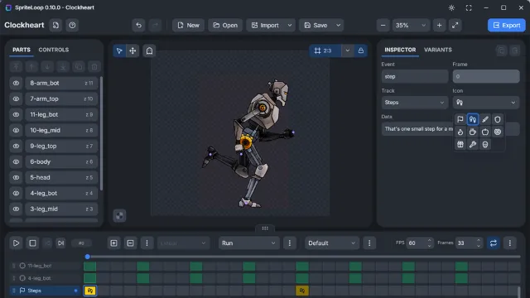Choose the footprints icon in picker
This screenshot has height=298, width=530.
473,119
